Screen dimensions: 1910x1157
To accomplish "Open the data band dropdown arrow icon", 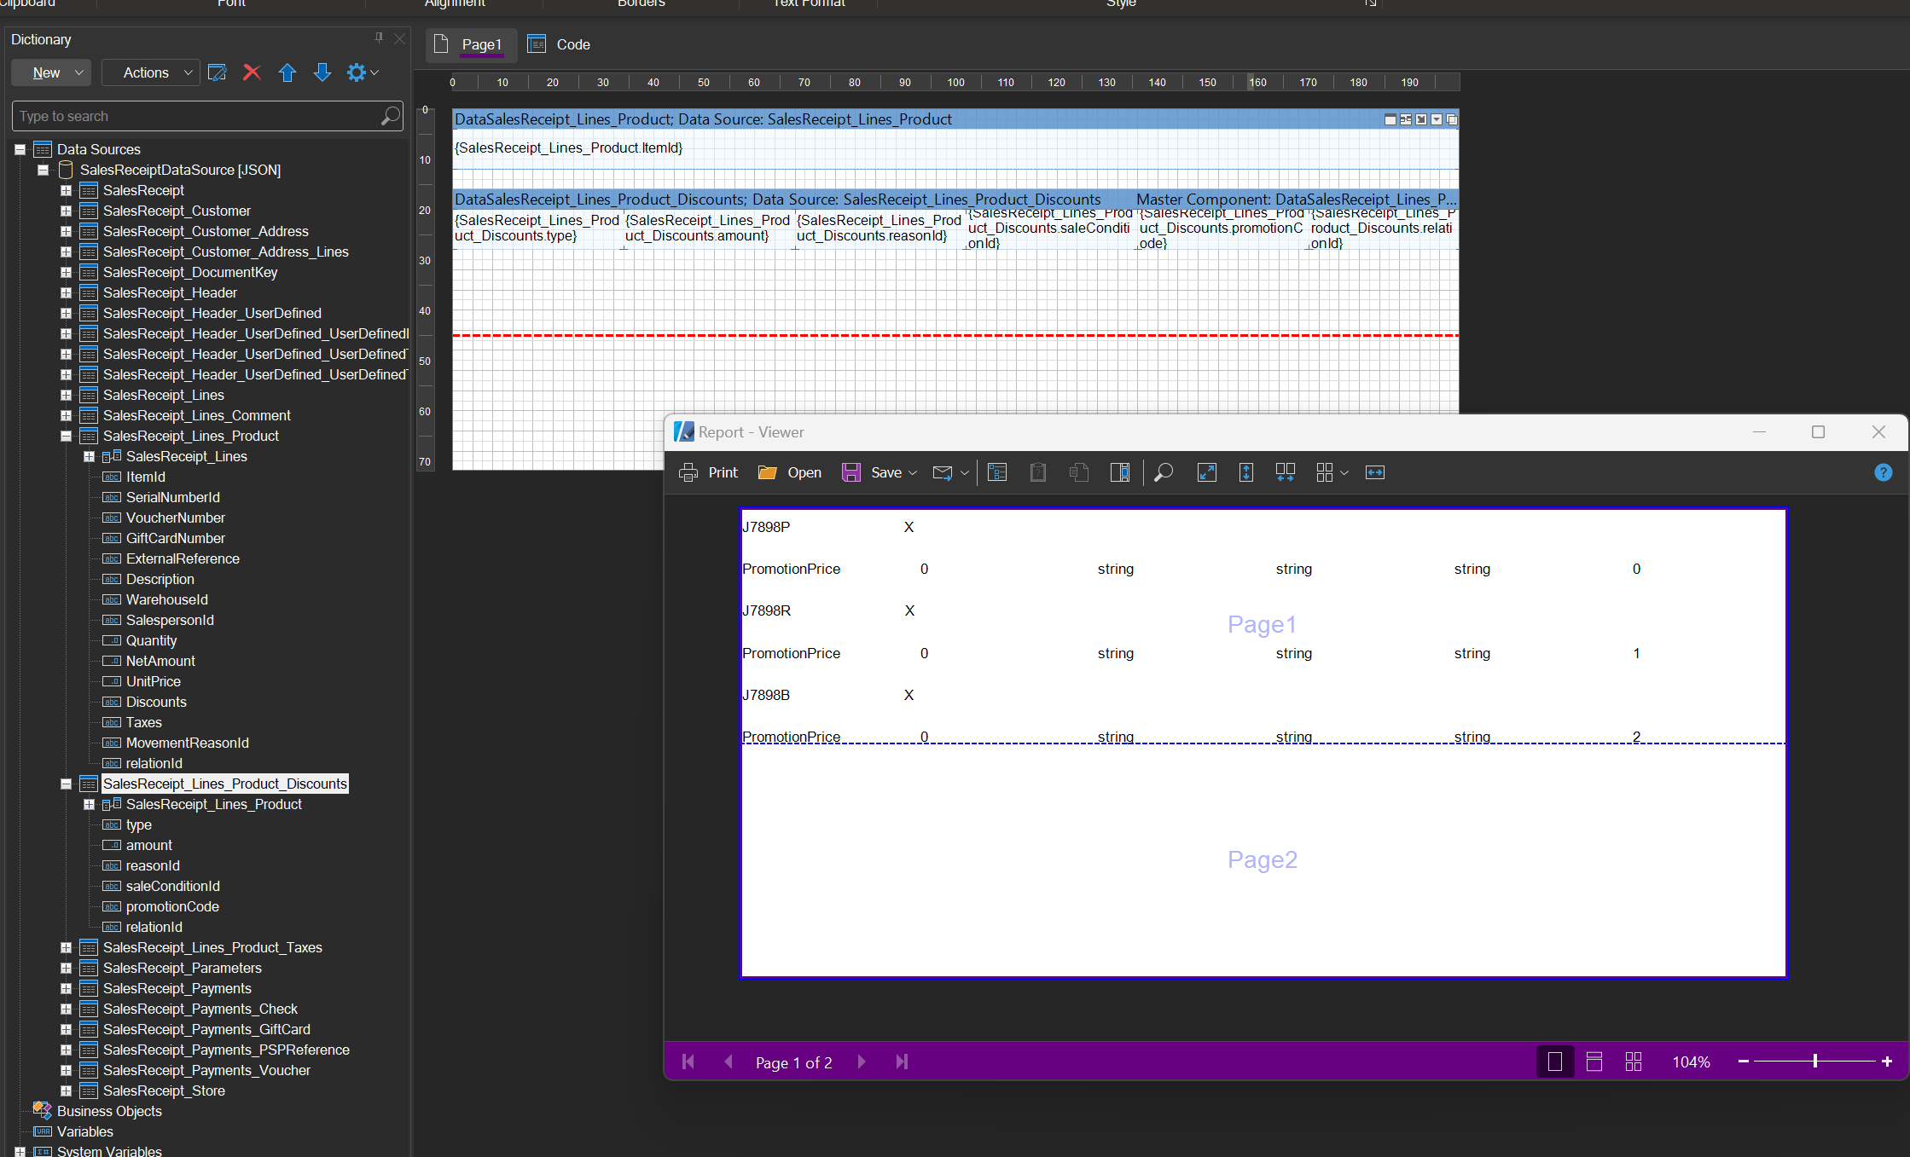I will click(x=1437, y=119).
